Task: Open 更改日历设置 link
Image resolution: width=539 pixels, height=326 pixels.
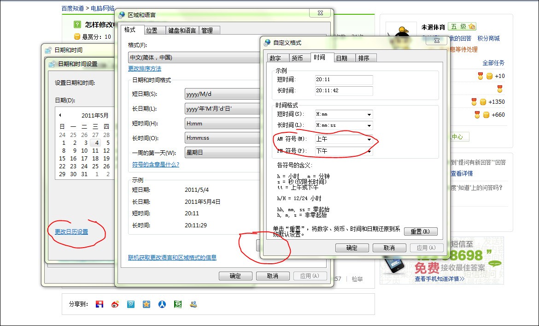Action: point(71,232)
